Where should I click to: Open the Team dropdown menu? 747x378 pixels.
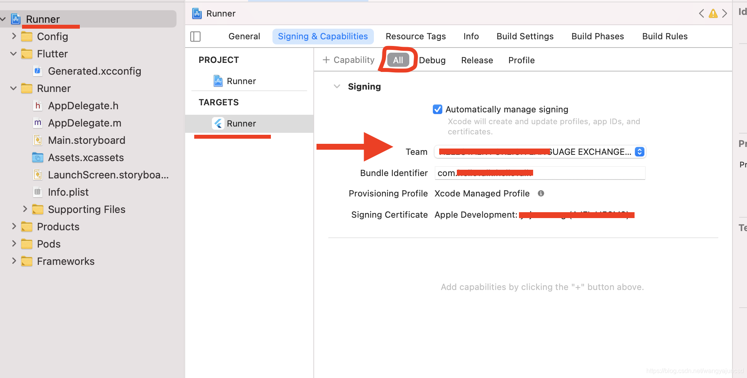540,152
